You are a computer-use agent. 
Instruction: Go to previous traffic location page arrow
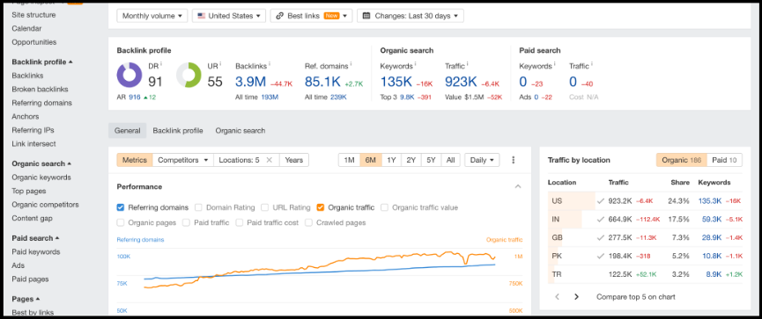558,297
